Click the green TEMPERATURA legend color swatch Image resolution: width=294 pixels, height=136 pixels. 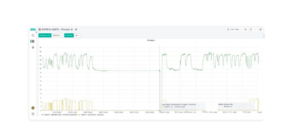point(42,115)
